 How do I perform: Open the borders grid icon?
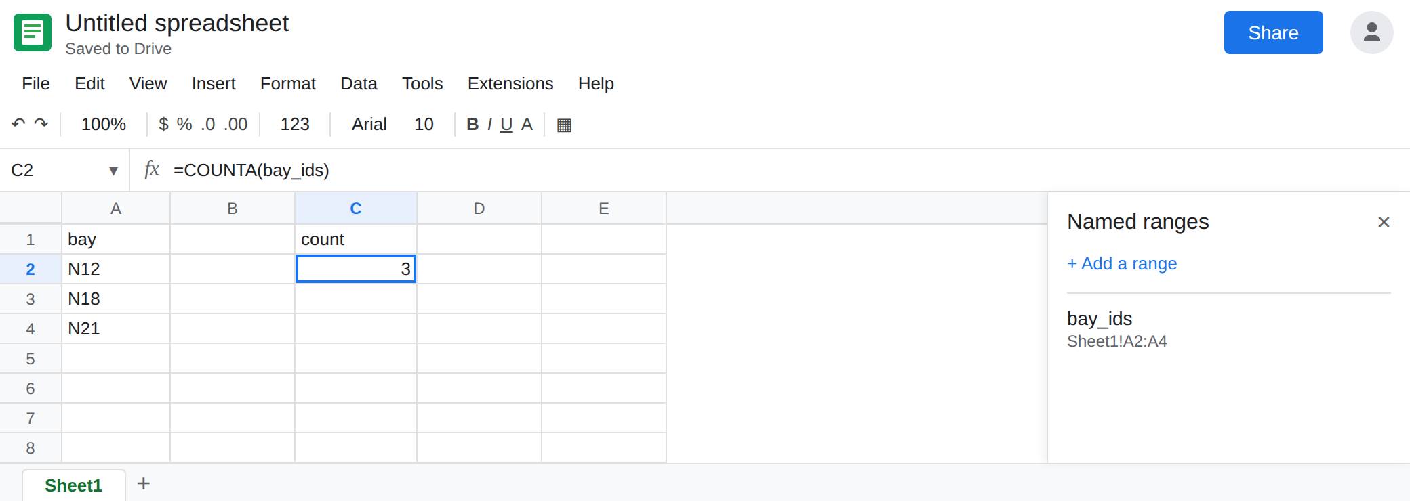point(564,125)
